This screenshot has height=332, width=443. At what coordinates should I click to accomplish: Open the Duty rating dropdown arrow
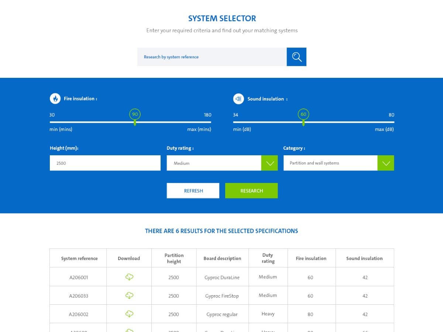[x=269, y=163]
